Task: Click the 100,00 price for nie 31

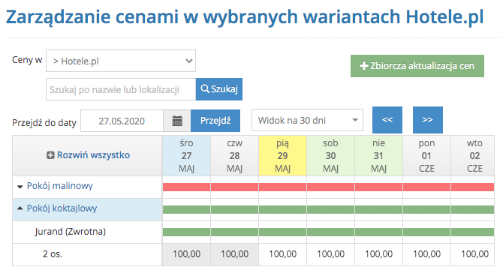Action: point(379,254)
